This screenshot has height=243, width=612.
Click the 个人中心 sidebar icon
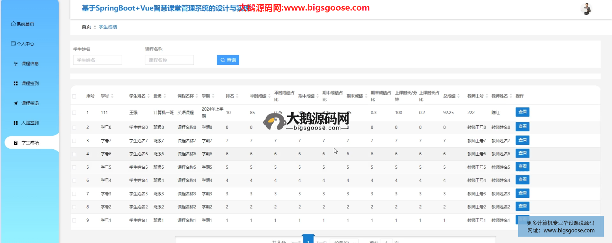[x=13, y=44]
